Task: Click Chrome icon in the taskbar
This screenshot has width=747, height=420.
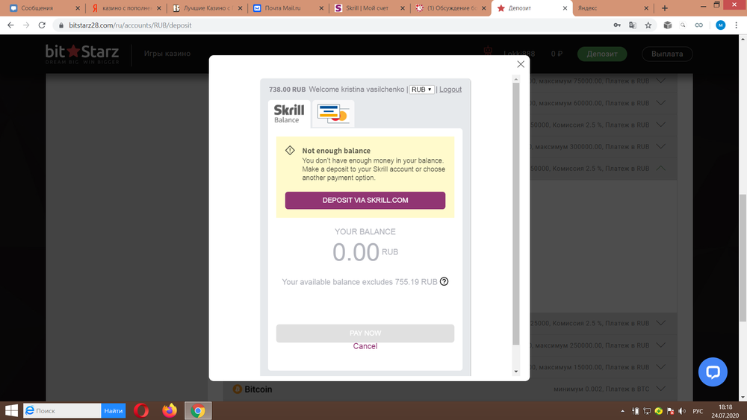Action: coord(198,410)
